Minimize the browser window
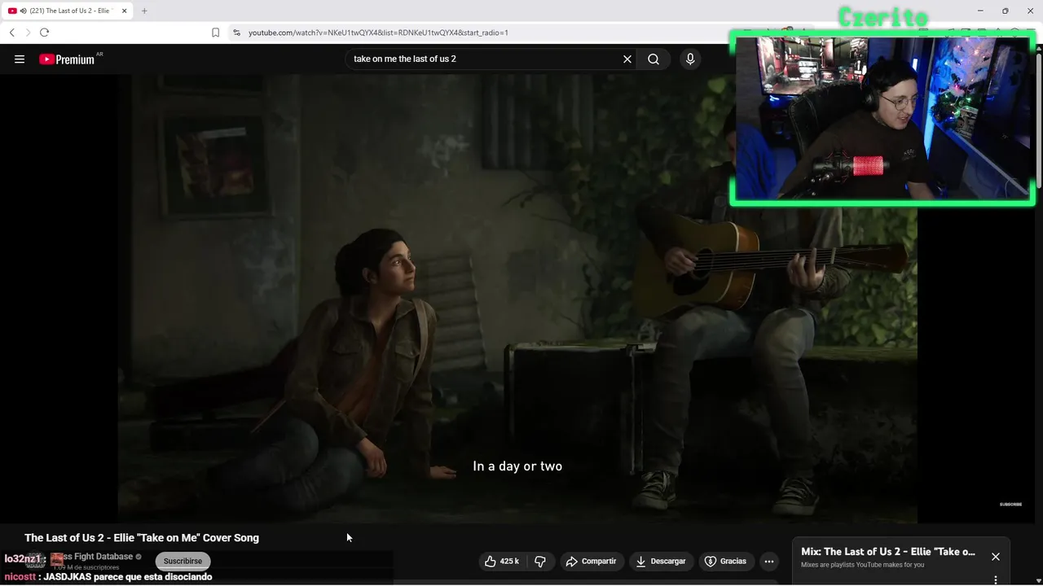 980,11
